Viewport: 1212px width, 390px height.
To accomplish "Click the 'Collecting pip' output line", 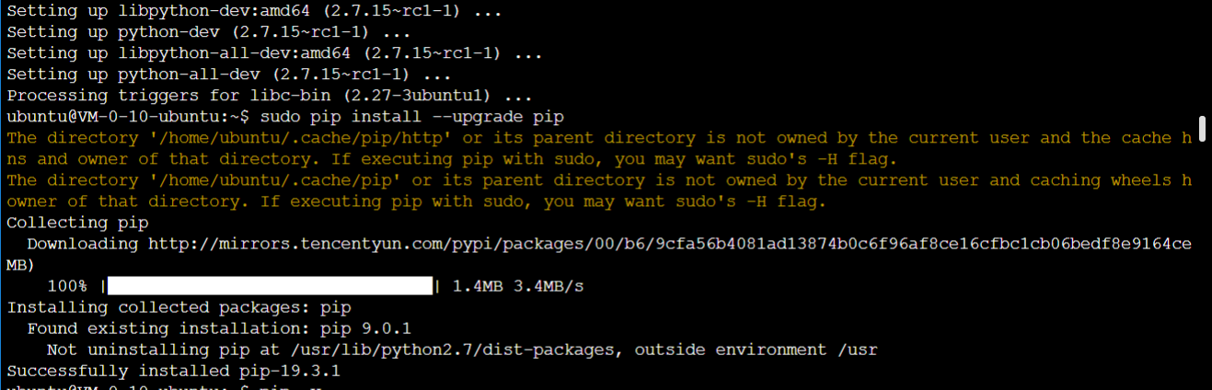I will [x=77, y=223].
